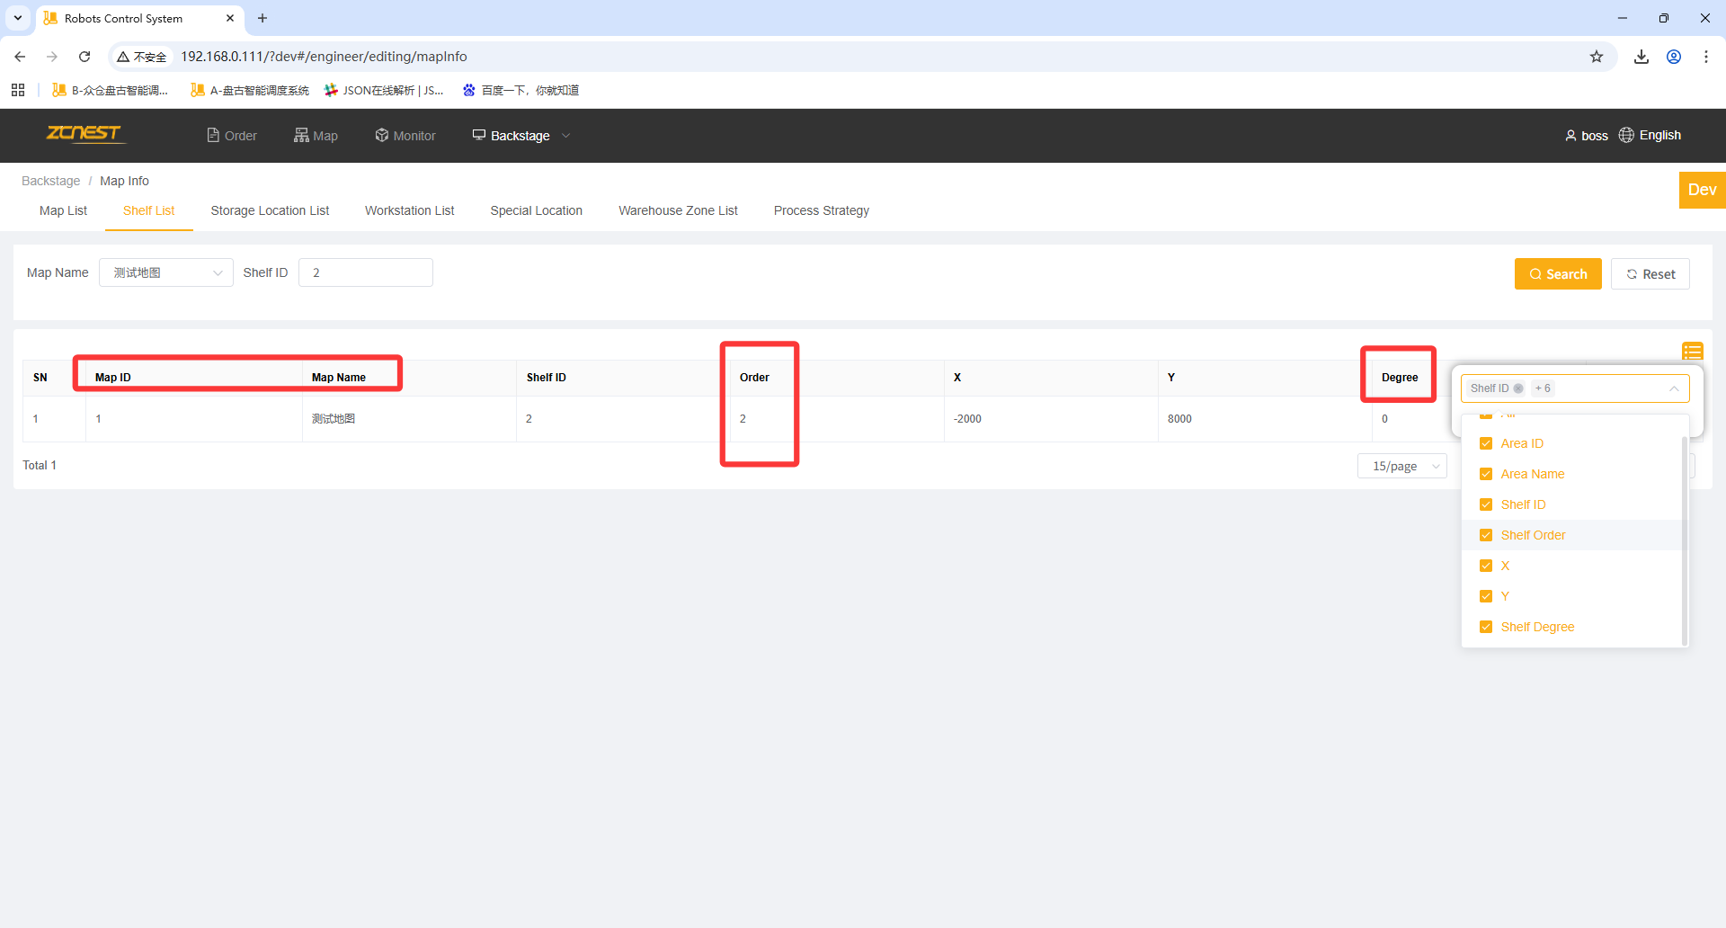Switch to Storage Location List tab

270,210
